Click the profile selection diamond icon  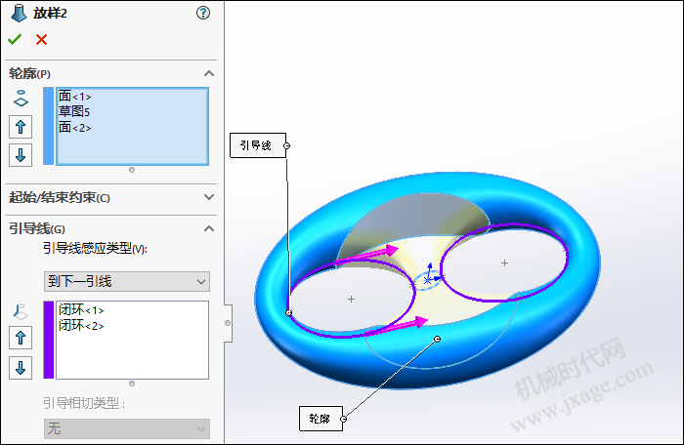click(21, 99)
